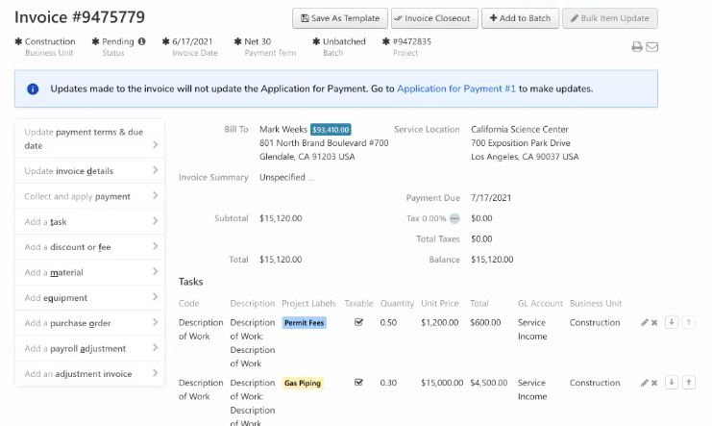Click the Permit Fees project label
Screen dimensions: 712x426
coord(305,323)
